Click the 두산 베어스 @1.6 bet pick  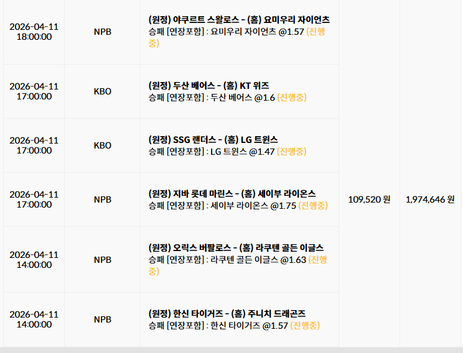pyautogui.click(x=212, y=98)
